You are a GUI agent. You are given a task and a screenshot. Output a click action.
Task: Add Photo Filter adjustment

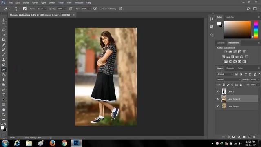[237, 57]
